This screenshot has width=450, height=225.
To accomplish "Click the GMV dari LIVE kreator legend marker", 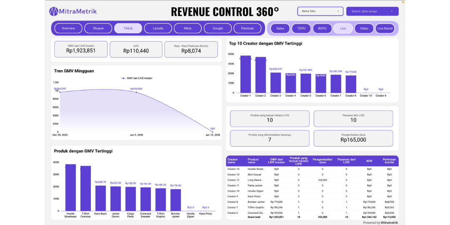I will tap(123, 78).
